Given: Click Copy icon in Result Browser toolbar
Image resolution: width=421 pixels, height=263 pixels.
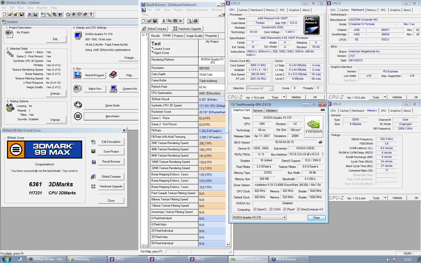Looking at the screenshot, I should 169,21.
